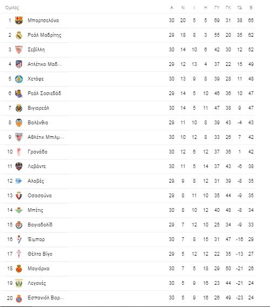Click the Levante crest icon
The image size is (270, 307).
[x=19, y=166]
